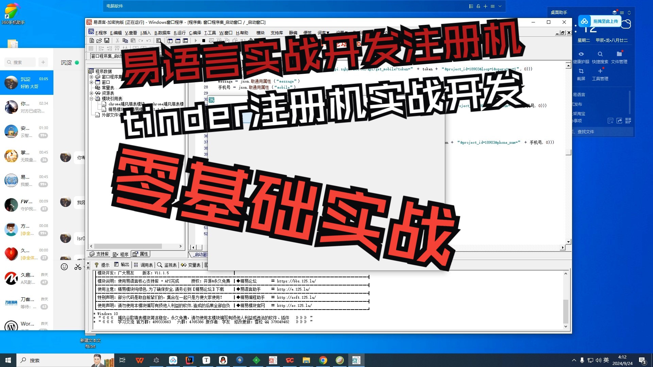This screenshot has height=367, width=653.
Task: Click the Run (play) toolbar button
Action: 196,40
